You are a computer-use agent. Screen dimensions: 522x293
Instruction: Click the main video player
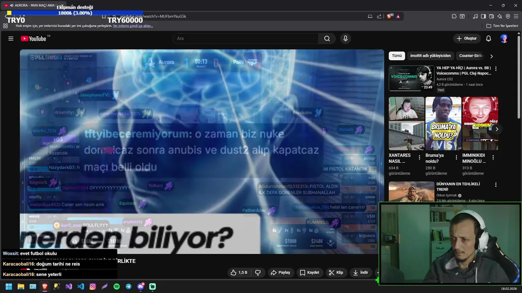202,151
